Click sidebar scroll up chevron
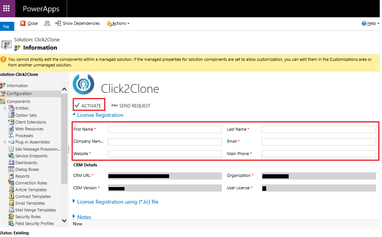The height and width of the screenshot is (237, 382). click(x=64, y=89)
